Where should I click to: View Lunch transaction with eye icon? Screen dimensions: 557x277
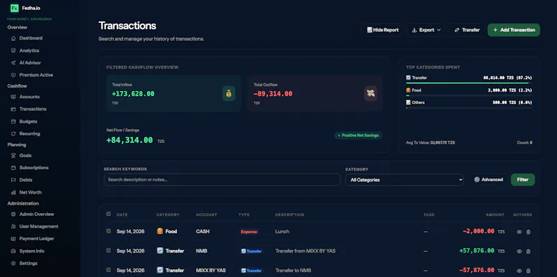[x=519, y=232]
